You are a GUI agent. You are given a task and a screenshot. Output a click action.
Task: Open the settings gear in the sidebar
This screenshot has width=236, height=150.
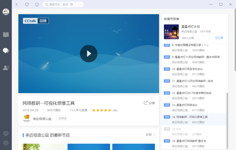point(6,143)
